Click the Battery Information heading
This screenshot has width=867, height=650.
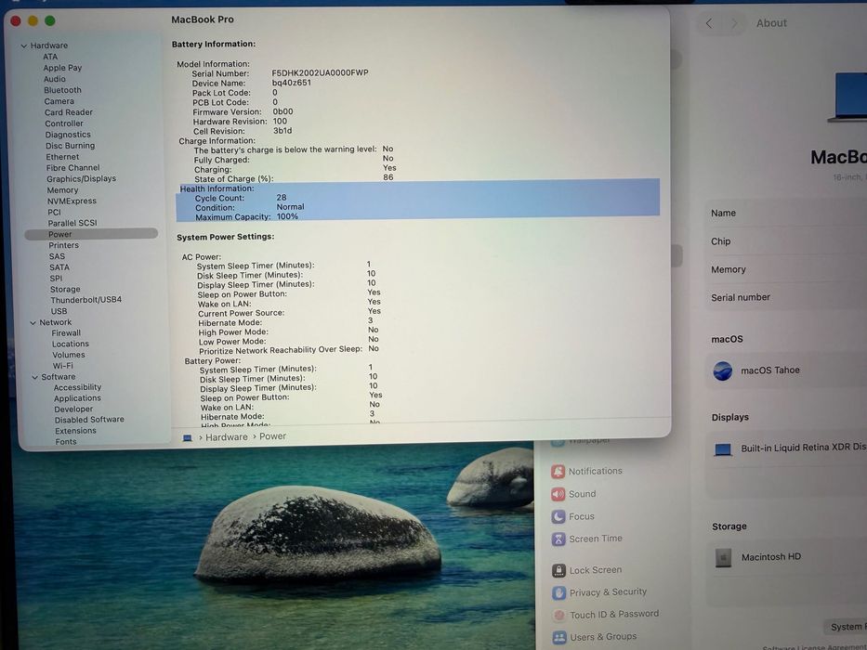pyautogui.click(x=214, y=44)
